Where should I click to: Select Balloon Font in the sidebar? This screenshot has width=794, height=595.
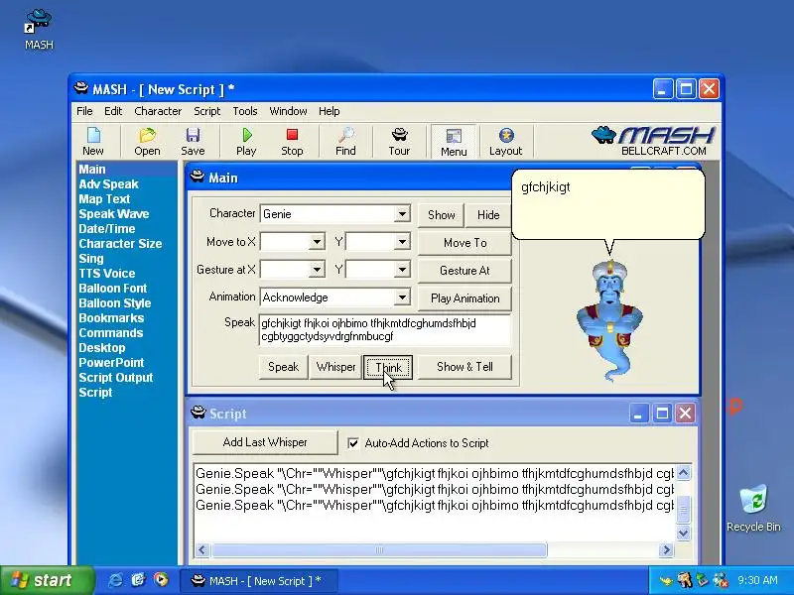pyautogui.click(x=113, y=289)
